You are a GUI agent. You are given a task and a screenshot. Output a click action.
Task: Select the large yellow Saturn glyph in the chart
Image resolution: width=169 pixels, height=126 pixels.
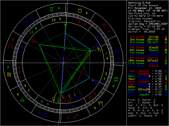(x=99, y=50)
